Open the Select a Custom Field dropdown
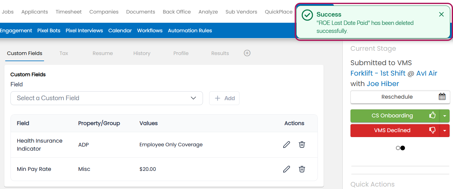Screen dimensions: 453x189 pos(107,98)
